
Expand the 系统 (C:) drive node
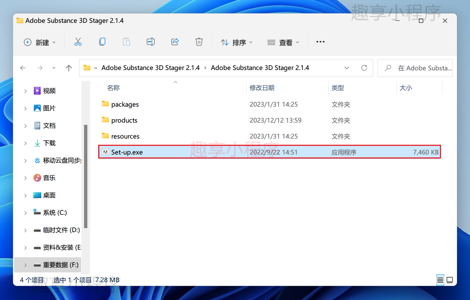pyautogui.click(x=25, y=213)
